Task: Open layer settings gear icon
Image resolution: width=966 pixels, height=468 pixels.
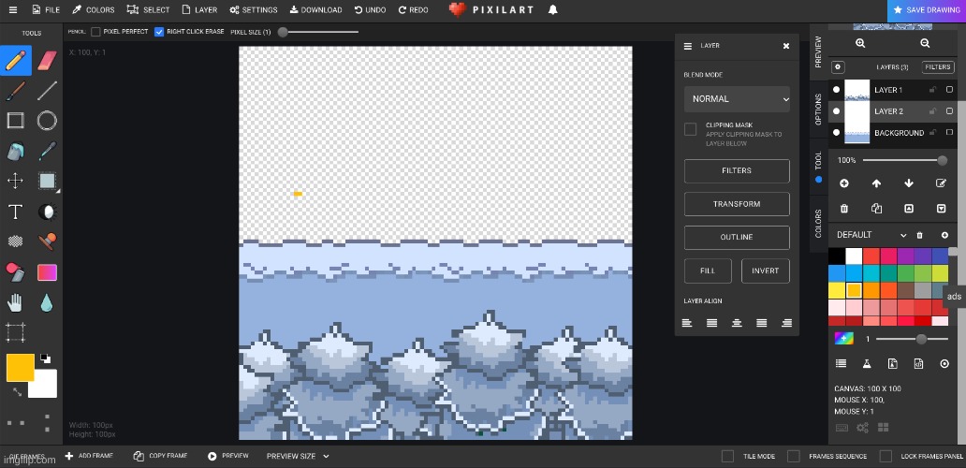Action: click(838, 67)
